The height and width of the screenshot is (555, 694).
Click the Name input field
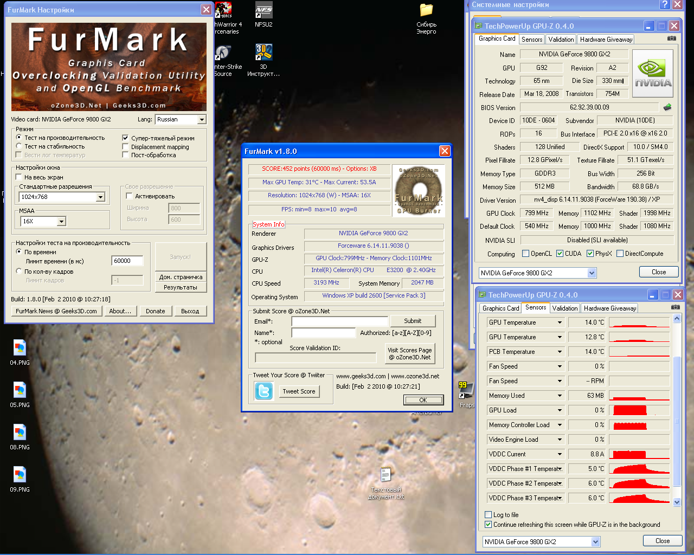[324, 333]
